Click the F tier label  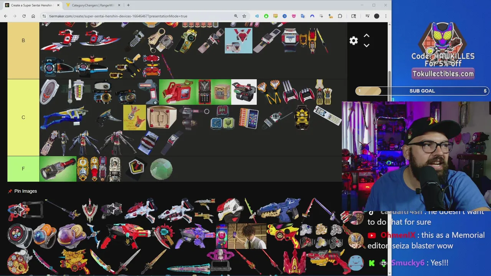tap(23, 169)
